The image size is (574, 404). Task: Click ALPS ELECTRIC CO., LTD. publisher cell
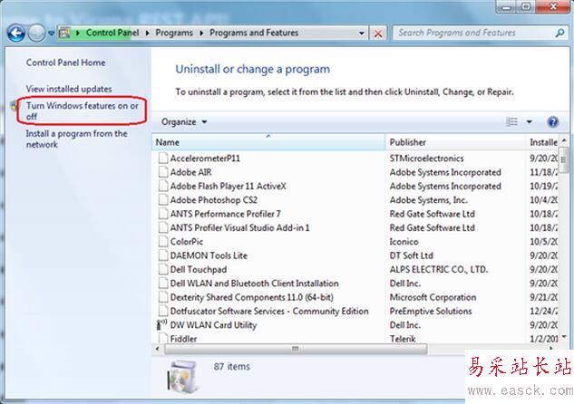pyautogui.click(x=439, y=269)
